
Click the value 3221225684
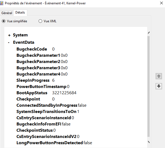64,93
